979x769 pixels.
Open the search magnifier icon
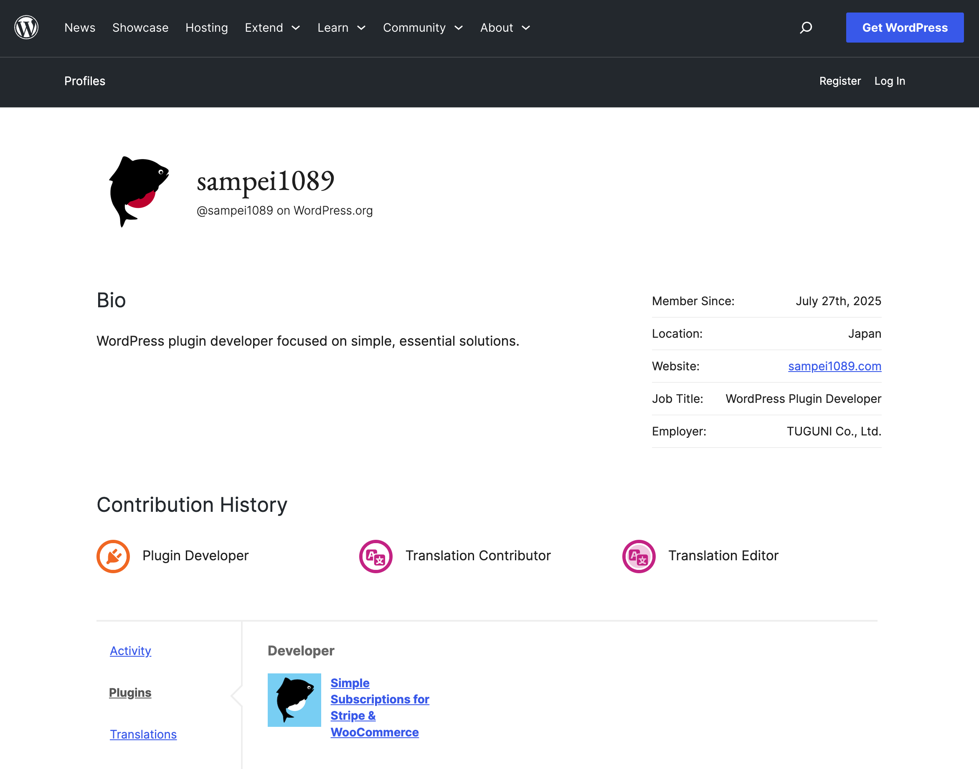(806, 28)
